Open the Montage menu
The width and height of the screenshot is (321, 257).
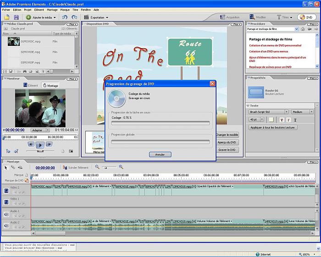(x=52, y=10)
